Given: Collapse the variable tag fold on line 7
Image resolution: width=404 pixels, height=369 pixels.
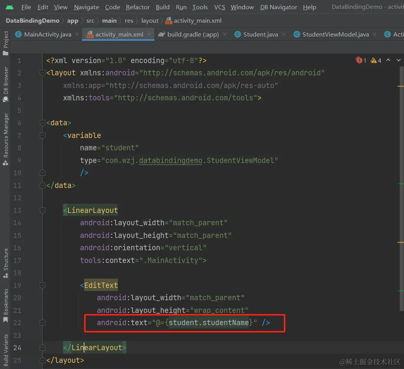Looking at the screenshot, I should pyautogui.click(x=43, y=135).
